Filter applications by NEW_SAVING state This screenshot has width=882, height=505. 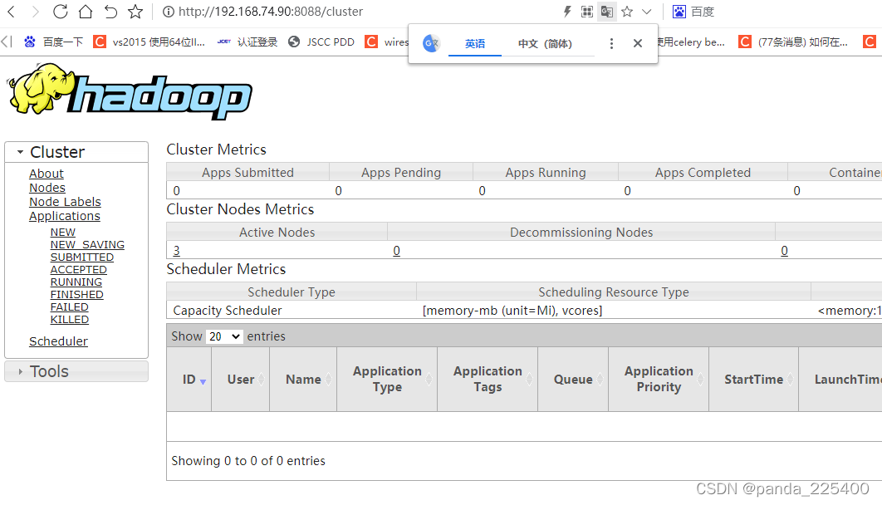click(x=87, y=245)
